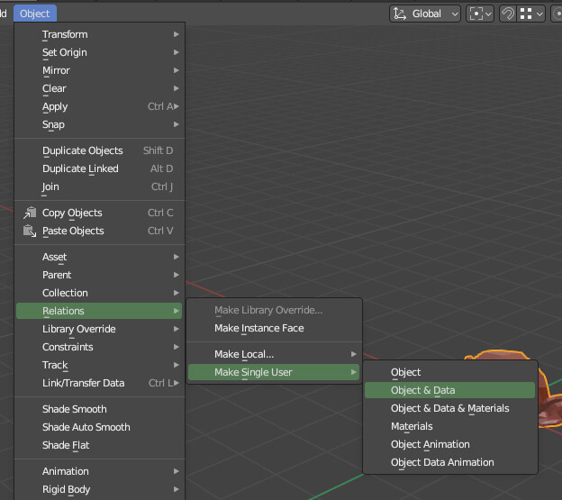Expand arrow beside Relations
This screenshot has height=500, width=562.
coord(176,311)
